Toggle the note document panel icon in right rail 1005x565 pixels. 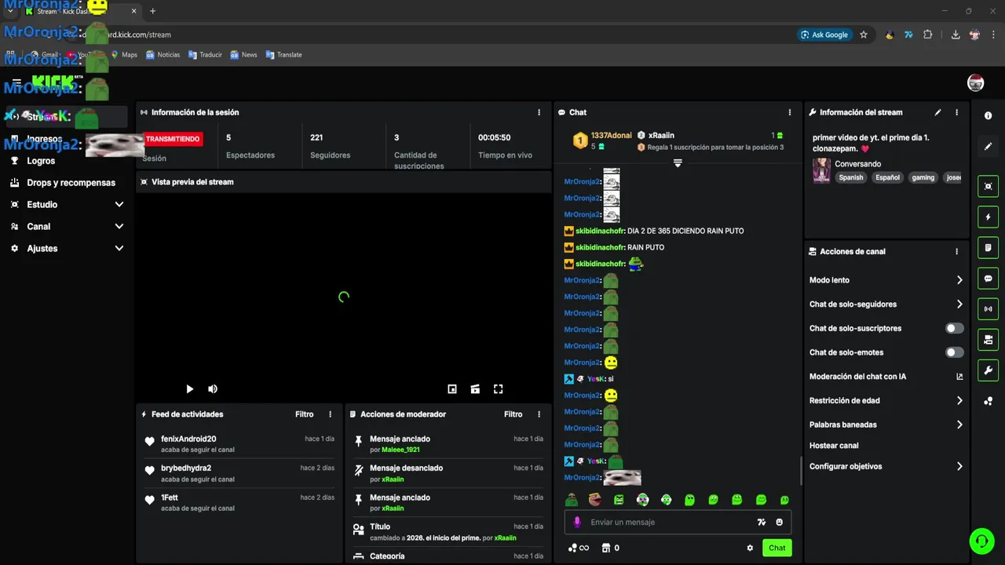(x=988, y=248)
